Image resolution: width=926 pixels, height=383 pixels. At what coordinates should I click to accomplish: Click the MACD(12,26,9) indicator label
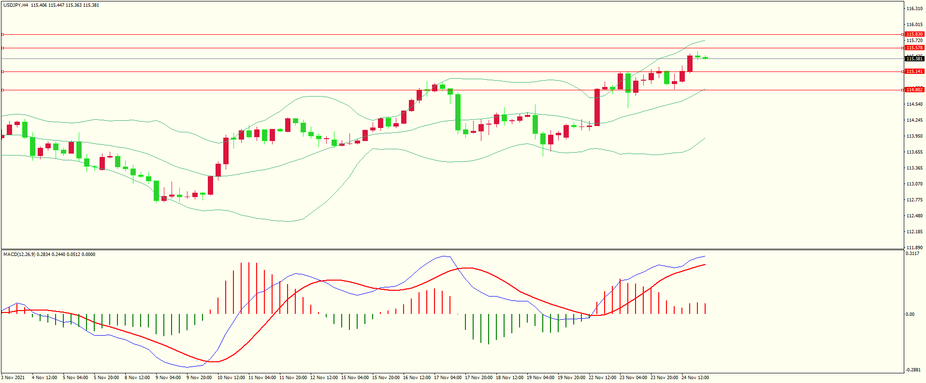coord(19,255)
